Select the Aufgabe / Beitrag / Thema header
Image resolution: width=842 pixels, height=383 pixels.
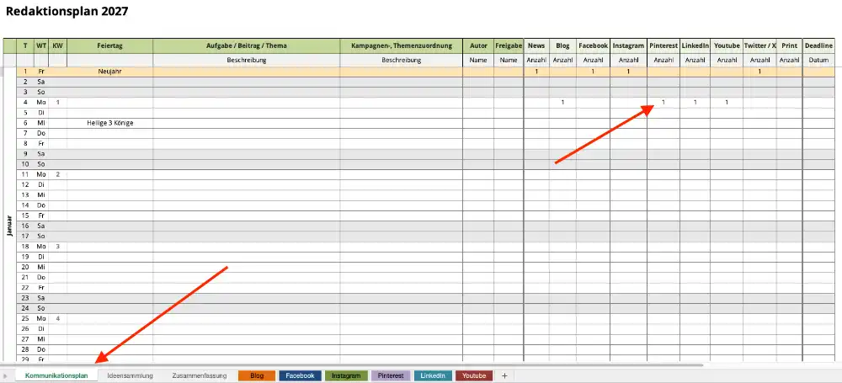(x=247, y=45)
